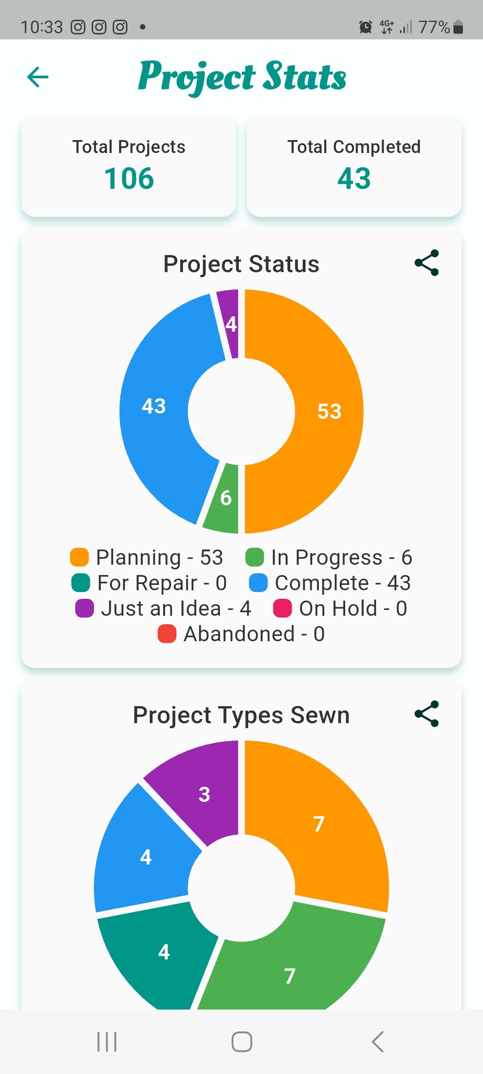Share the Project Types Sewn chart
The height and width of the screenshot is (1074, 483).
(427, 714)
